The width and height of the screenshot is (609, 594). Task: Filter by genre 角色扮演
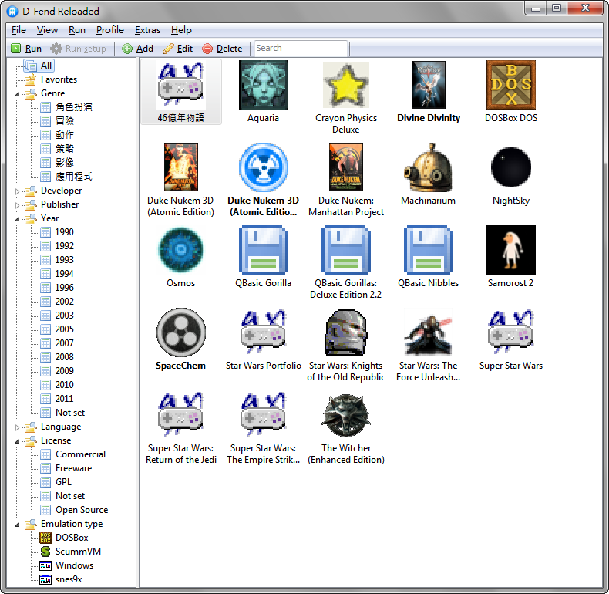[x=73, y=107]
